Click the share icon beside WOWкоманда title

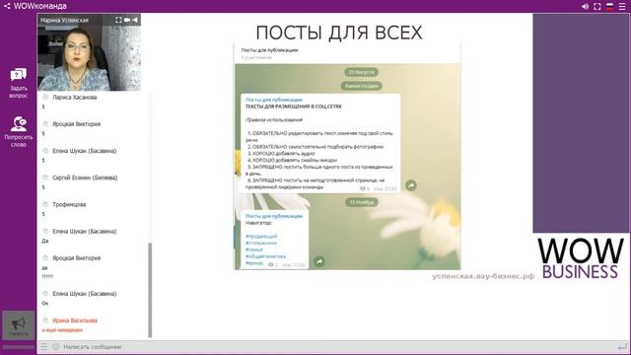point(7,6)
